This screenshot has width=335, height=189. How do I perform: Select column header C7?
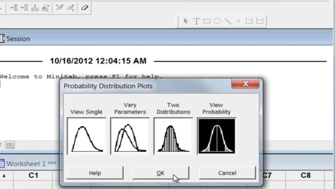274,176
